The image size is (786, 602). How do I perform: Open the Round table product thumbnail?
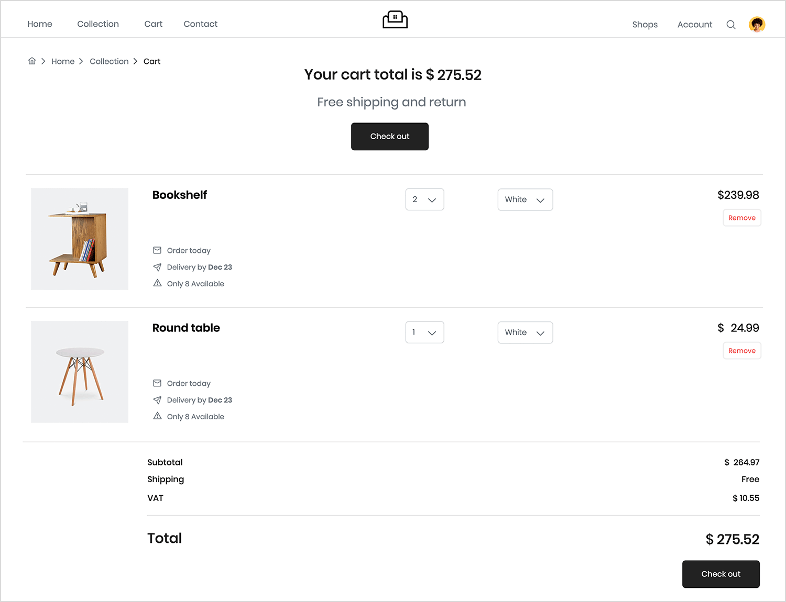[x=80, y=372]
